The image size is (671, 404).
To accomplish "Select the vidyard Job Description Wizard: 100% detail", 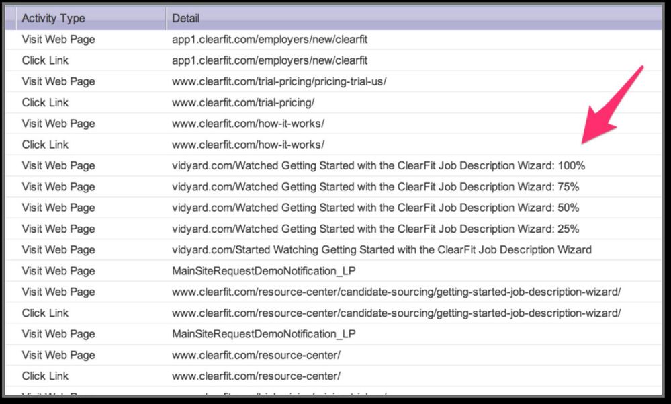I will [x=378, y=166].
